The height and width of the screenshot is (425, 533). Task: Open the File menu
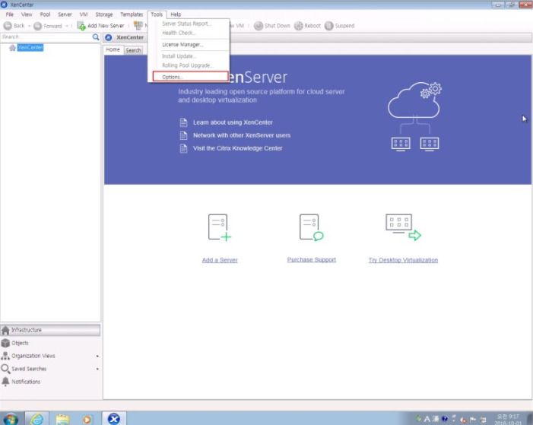pyautogui.click(x=10, y=14)
